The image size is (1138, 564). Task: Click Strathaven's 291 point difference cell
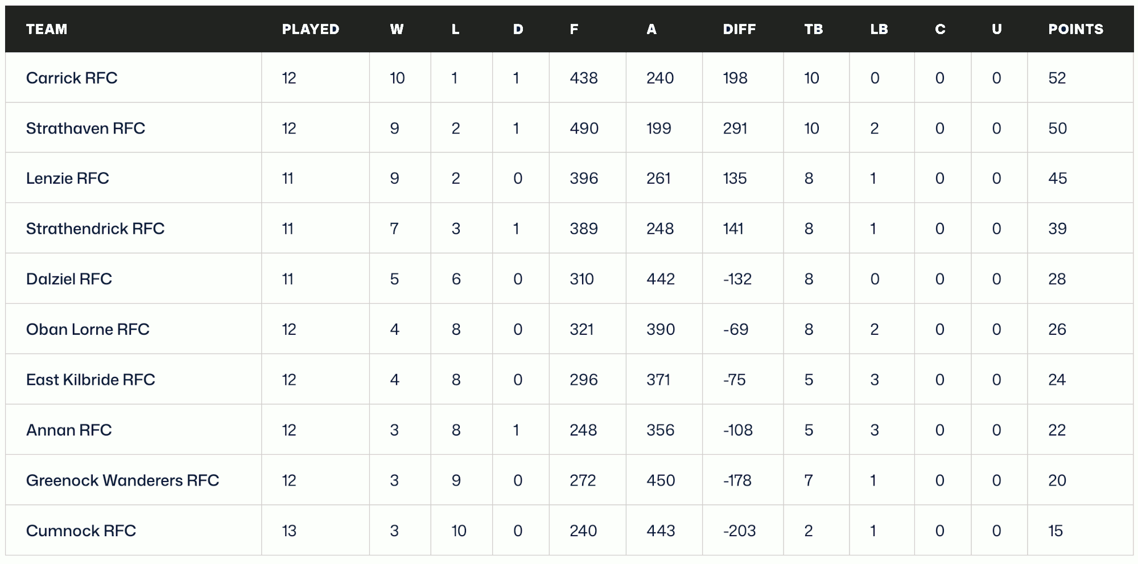pos(735,128)
